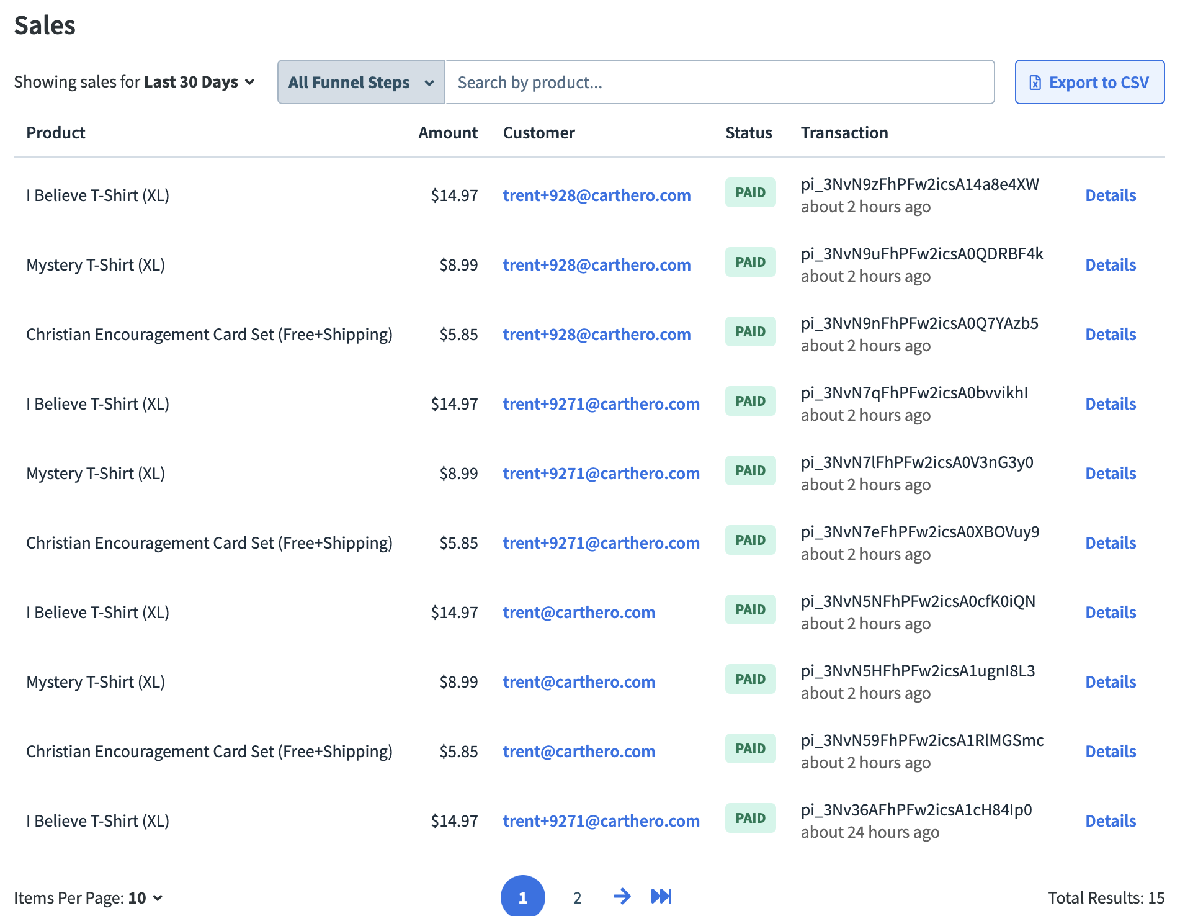Click the Search by product field

[x=720, y=82]
